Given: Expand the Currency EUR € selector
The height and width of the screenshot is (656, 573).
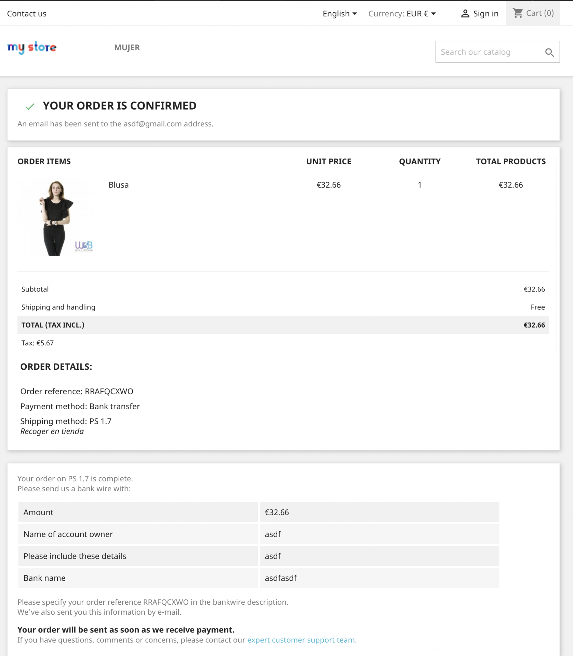Looking at the screenshot, I should 402,14.
